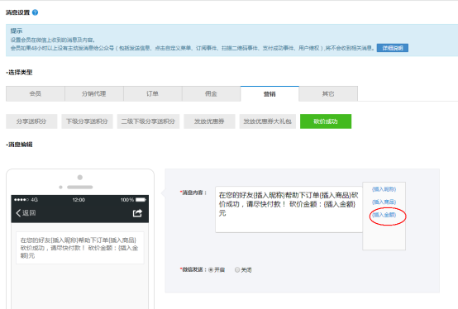Open the 佣金 tab
Image resolution: width=458 pixels, height=309 pixels.
[x=211, y=93]
